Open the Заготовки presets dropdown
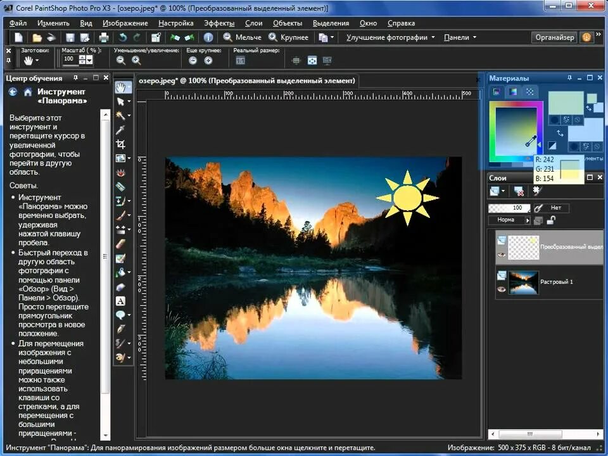This screenshot has width=608, height=456. [37, 61]
